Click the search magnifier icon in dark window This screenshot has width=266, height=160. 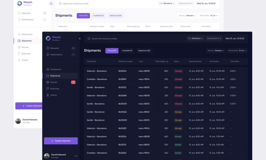89,39
